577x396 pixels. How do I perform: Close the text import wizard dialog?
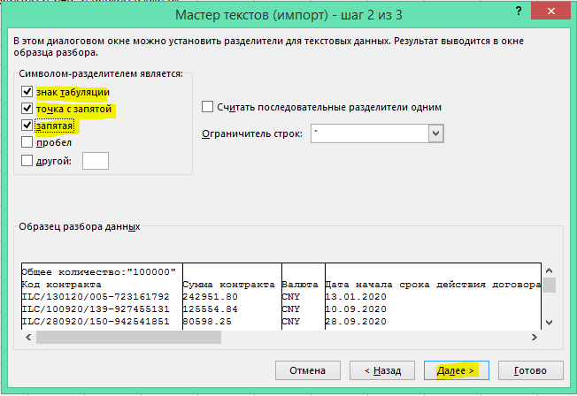[x=554, y=12]
